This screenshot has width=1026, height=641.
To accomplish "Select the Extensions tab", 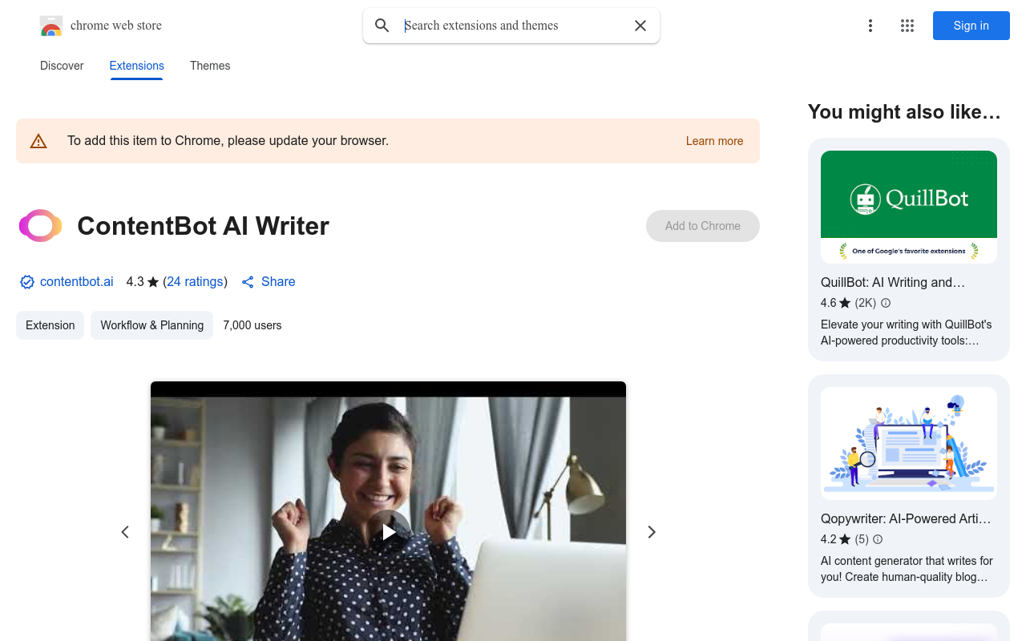I will point(137,66).
